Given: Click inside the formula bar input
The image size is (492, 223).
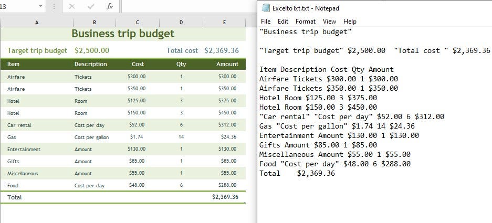Looking at the screenshot, I should (189, 6).
